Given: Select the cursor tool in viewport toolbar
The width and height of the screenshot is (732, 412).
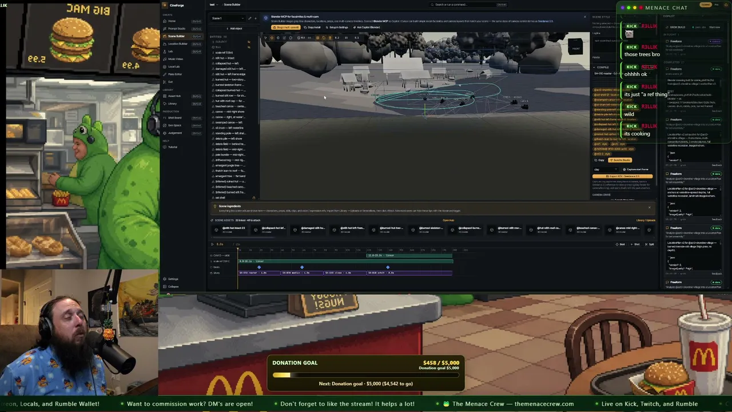Looking at the screenshot, I should pyautogui.click(x=266, y=38).
